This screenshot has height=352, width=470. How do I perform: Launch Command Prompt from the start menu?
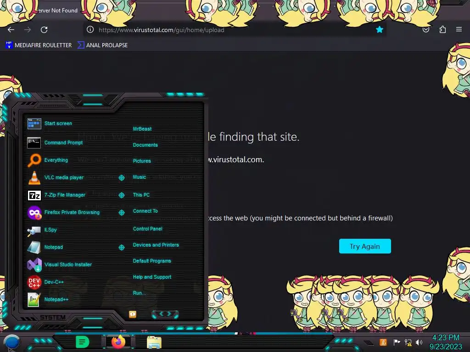coord(55,143)
